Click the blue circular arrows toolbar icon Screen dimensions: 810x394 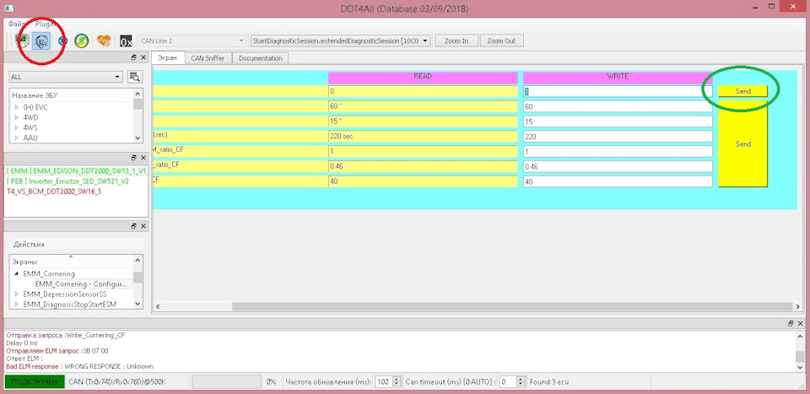62,40
